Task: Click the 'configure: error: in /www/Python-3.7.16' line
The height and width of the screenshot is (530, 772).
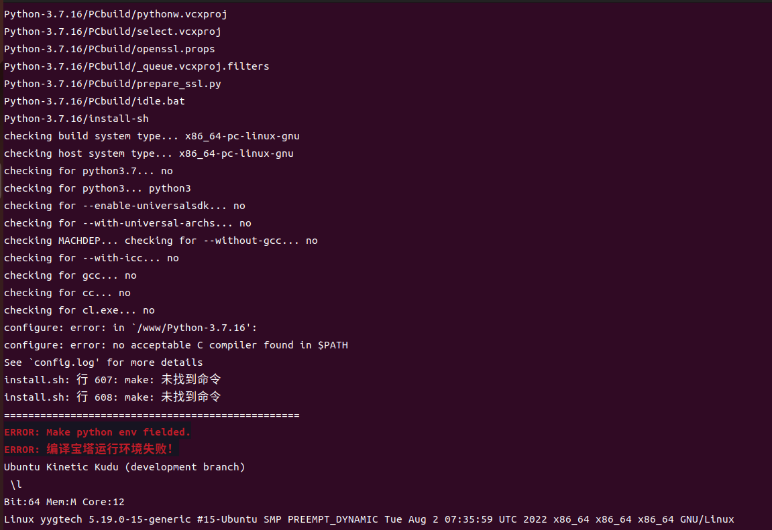Action: coord(131,328)
